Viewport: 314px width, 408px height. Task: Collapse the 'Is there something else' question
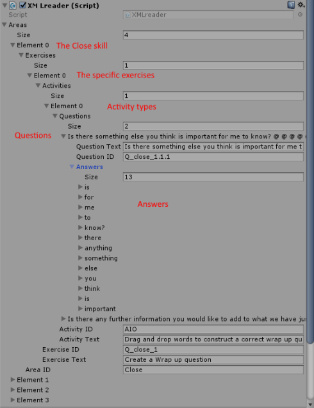click(63, 136)
